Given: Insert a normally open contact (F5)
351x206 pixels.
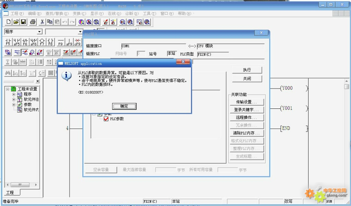Looking at the screenshot, I should click(8, 42).
